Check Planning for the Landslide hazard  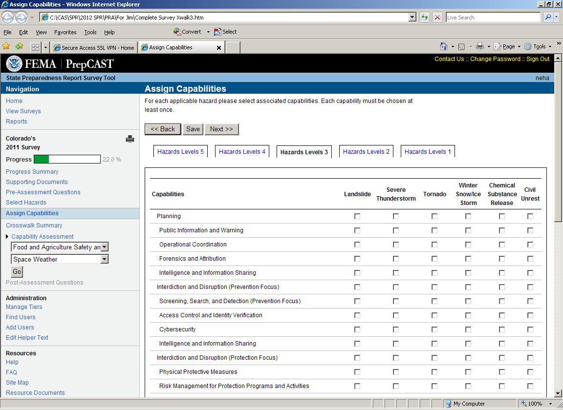357,216
